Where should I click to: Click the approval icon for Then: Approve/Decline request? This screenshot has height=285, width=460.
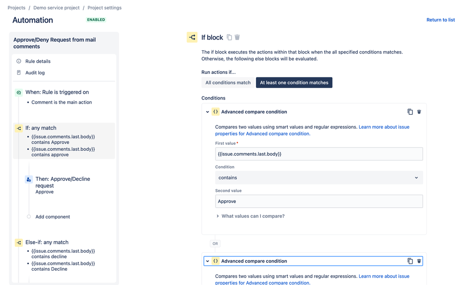point(29,179)
